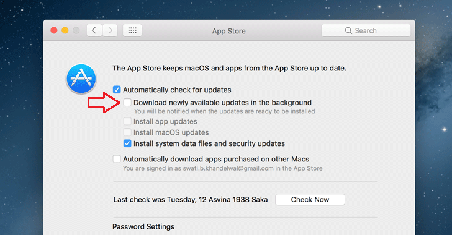Enable Automatically download apps purchased on other Macs
This screenshot has height=235, width=452.
pyautogui.click(x=117, y=159)
